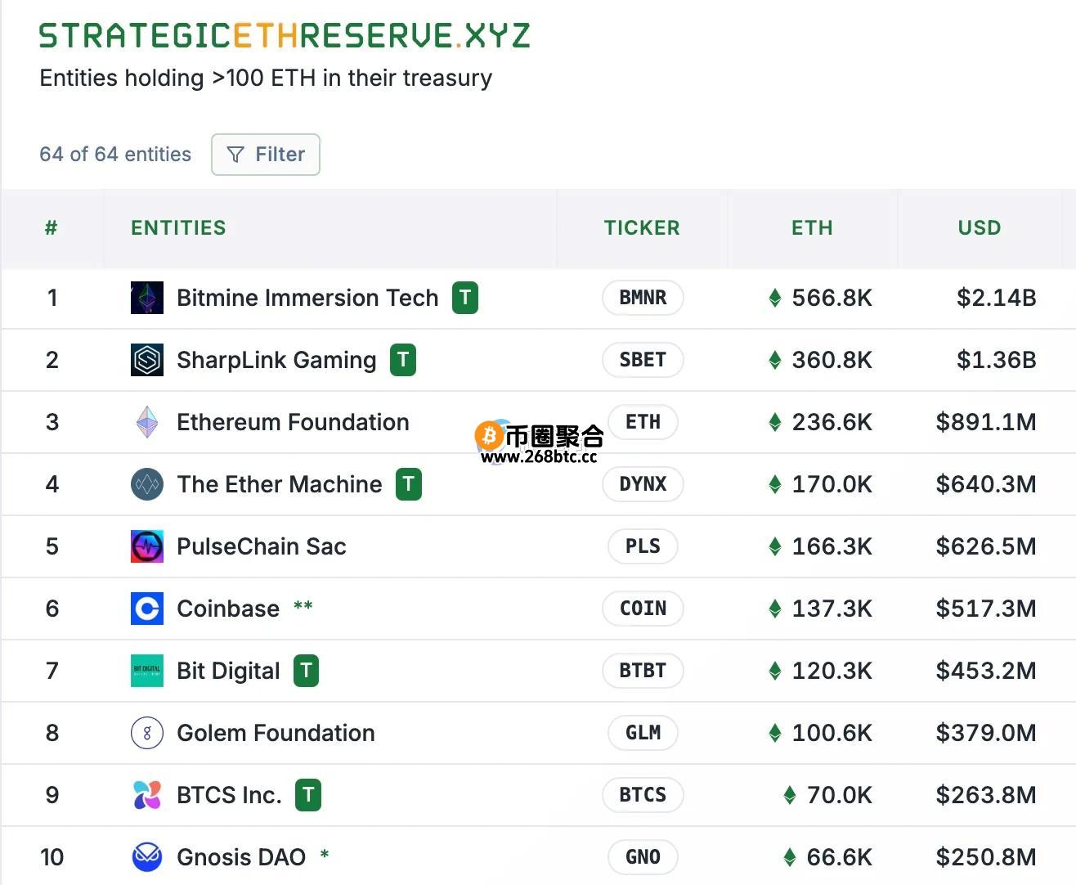
Task: Open the STRATEGICETHRESERVE.XYZ site title
Action: point(285,36)
